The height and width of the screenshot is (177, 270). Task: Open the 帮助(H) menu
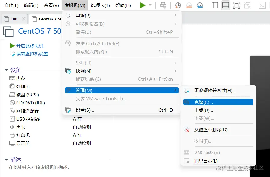123,5
